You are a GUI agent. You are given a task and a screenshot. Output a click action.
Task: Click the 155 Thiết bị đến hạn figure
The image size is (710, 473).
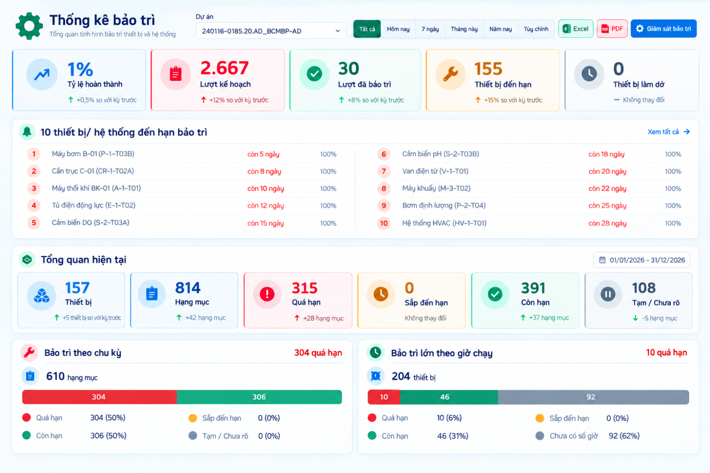488,69
